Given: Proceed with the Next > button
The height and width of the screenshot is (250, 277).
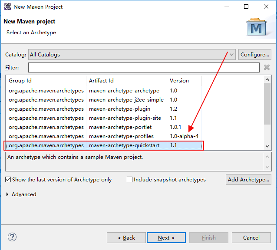Looking at the screenshot, I should (166, 238).
